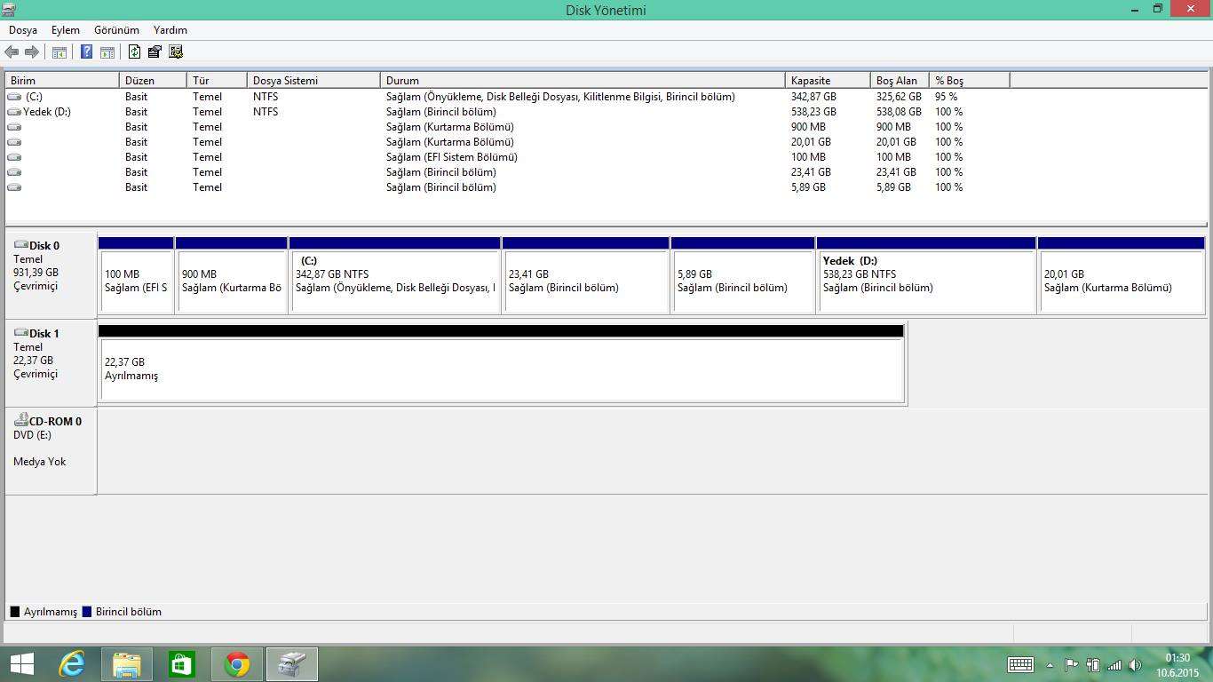Select the (C:) 342,87 GB NTFS partition block

click(x=395, y=281)
